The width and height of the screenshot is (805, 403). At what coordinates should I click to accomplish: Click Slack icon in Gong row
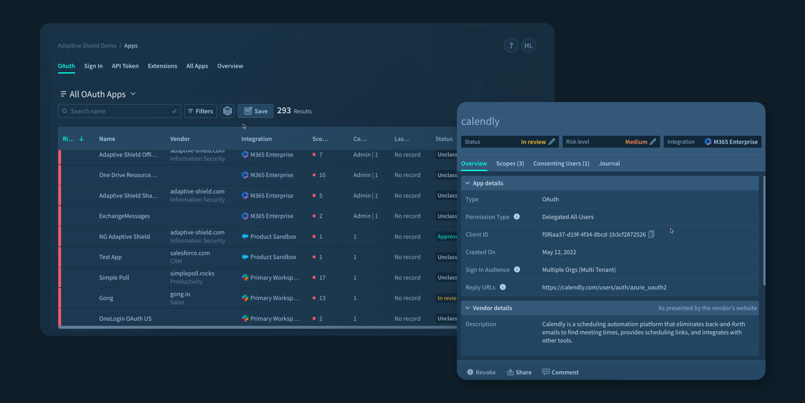pyautogui.click(x=245, y=298)
